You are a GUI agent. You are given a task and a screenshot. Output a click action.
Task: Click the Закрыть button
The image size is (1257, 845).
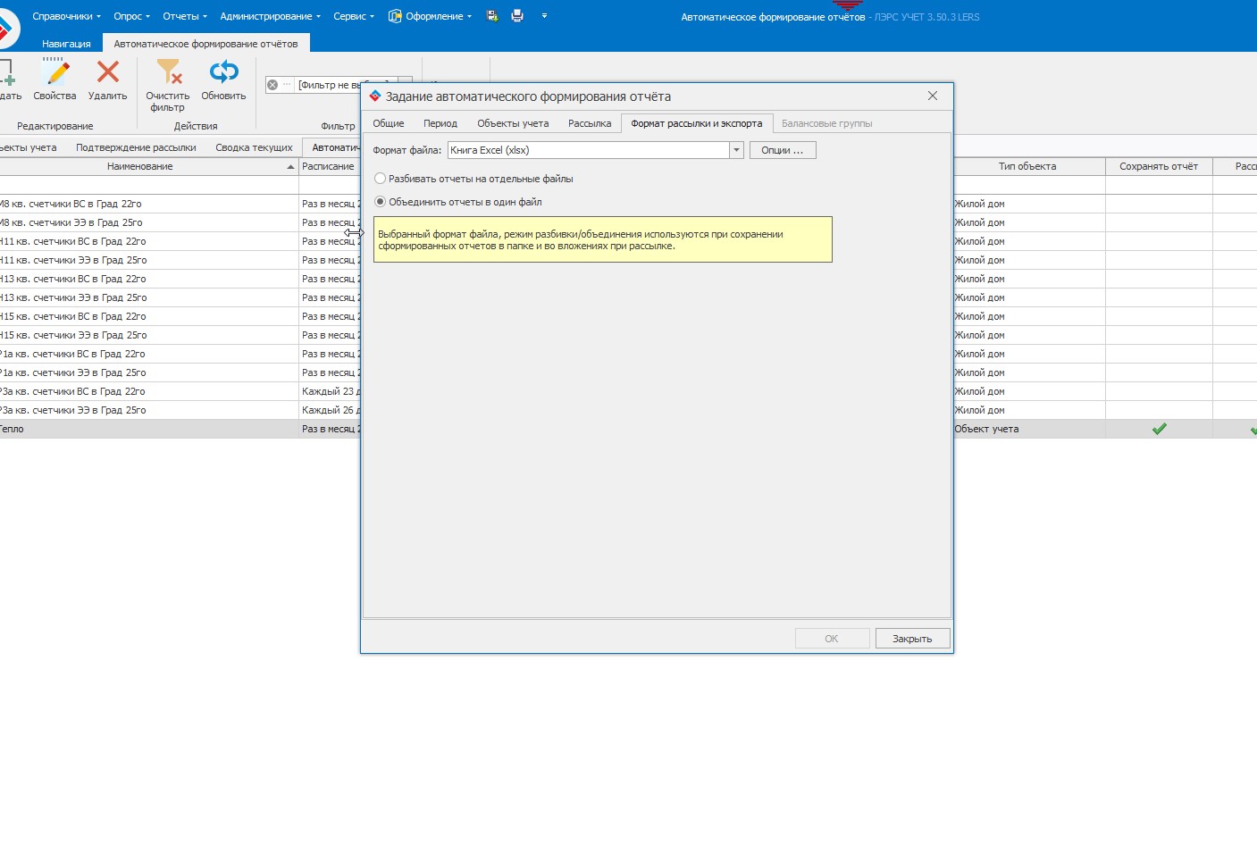pyautogui.click(x=912, y=639)
